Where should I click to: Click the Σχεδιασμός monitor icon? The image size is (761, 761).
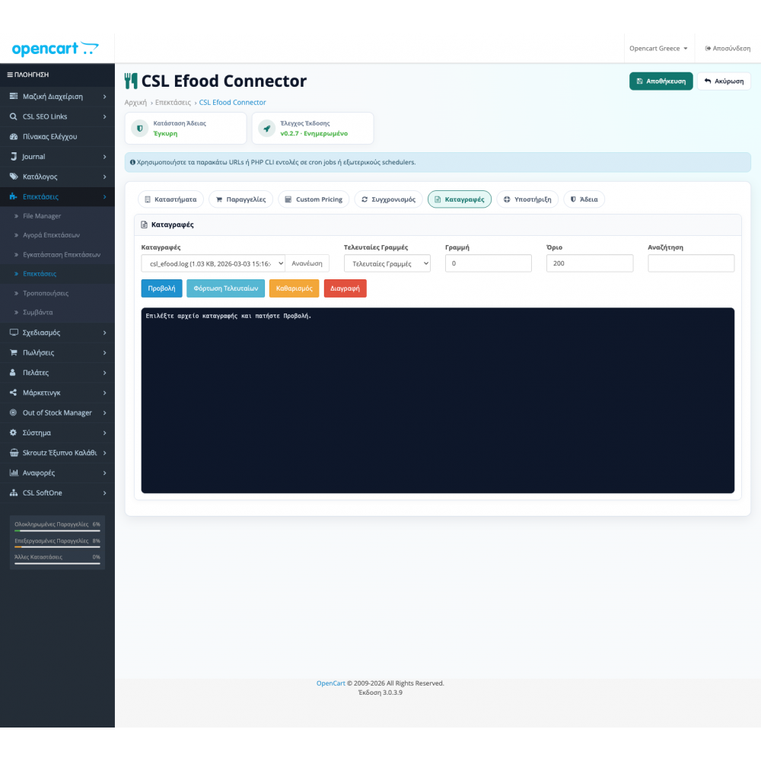coord(14,333)
